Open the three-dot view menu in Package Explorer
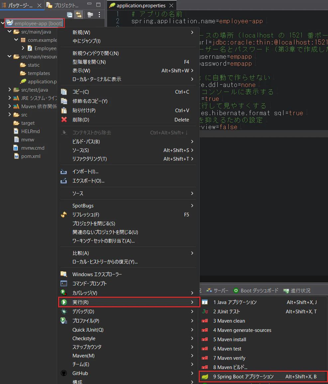This screenshot has height=384, width=328. pos(99,15)
